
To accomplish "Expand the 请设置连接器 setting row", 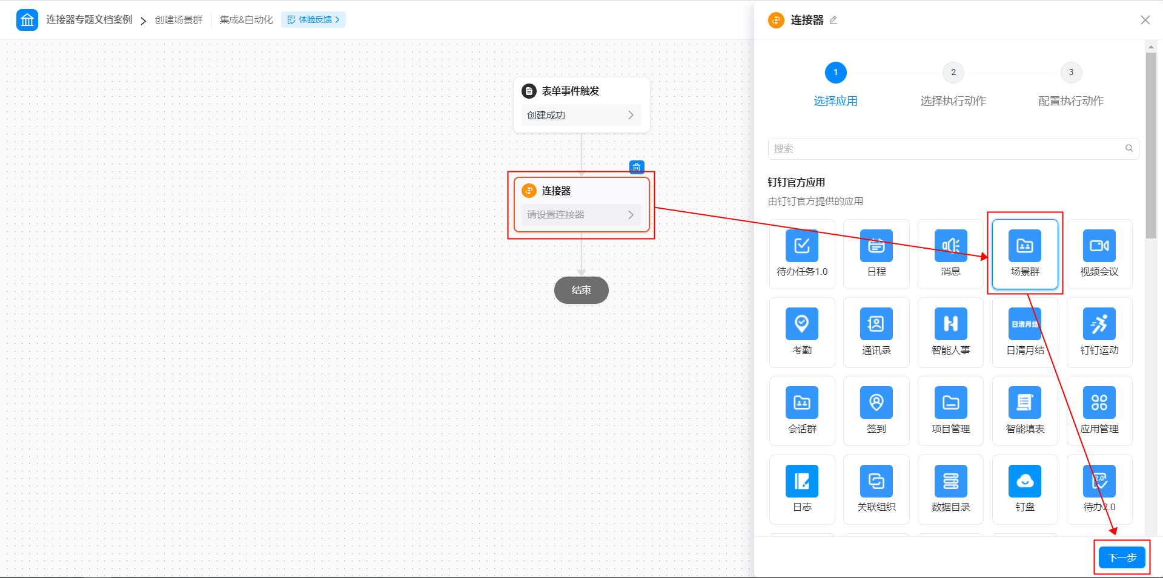I will click(581, 215).
